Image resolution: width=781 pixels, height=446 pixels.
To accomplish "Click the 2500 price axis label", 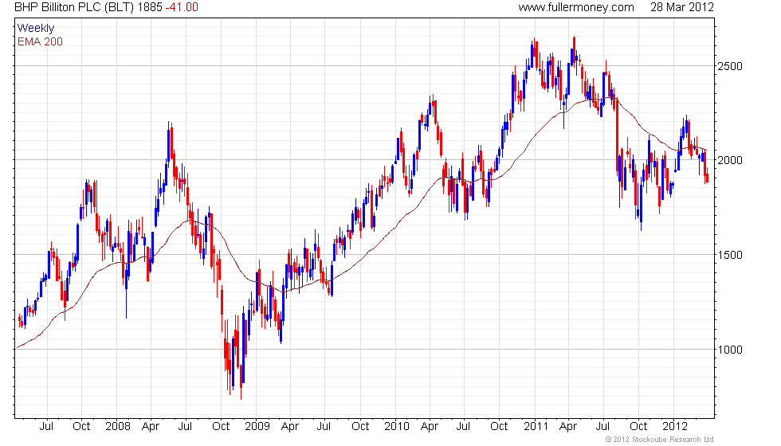I will [730, 66].
